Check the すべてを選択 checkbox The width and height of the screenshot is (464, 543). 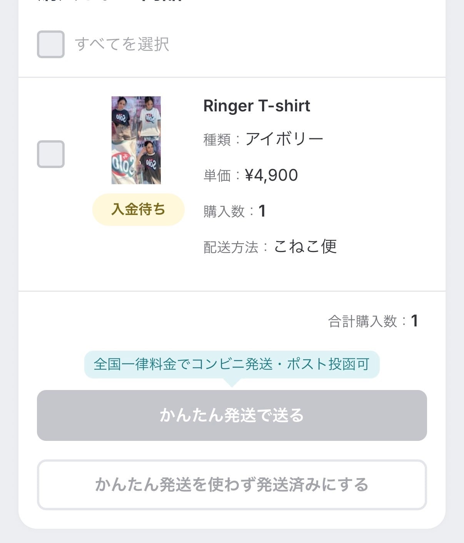click(x=51, y=44)
